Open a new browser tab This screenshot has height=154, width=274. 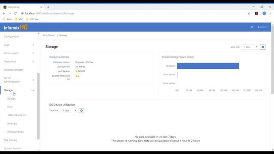click(48, 7)
